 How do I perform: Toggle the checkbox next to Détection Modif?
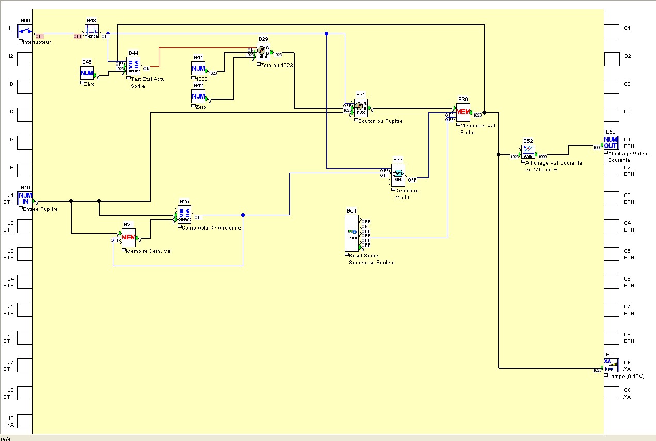[393, 190]
